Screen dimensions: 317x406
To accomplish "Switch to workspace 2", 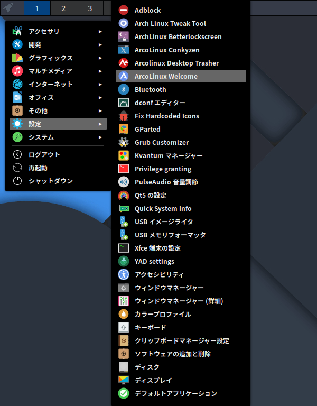I will (x=63, y=8).
